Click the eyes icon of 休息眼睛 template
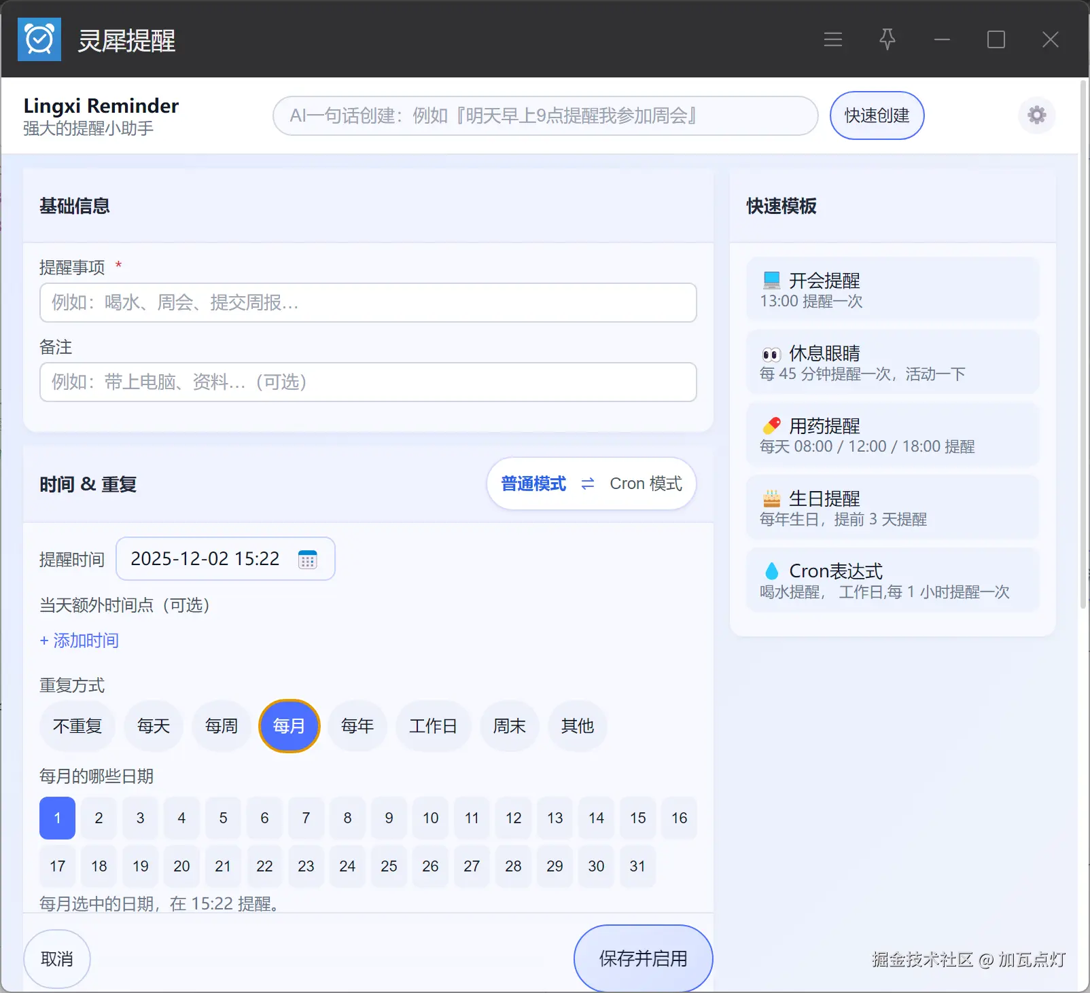 [x=771, y=354]
